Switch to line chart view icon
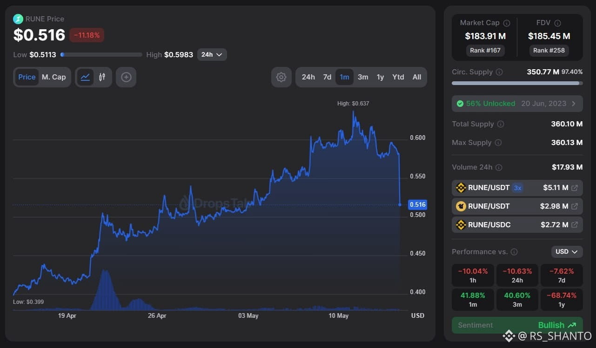 click(x=85, y=77)
